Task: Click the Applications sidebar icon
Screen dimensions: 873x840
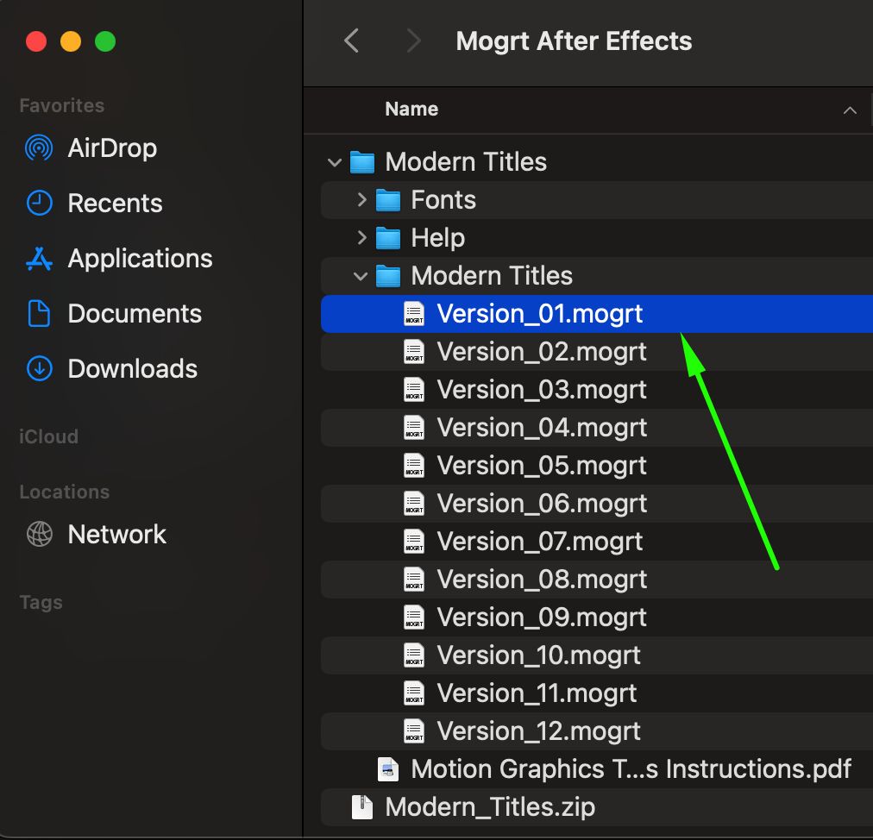Action: click(x=39, y=259)
